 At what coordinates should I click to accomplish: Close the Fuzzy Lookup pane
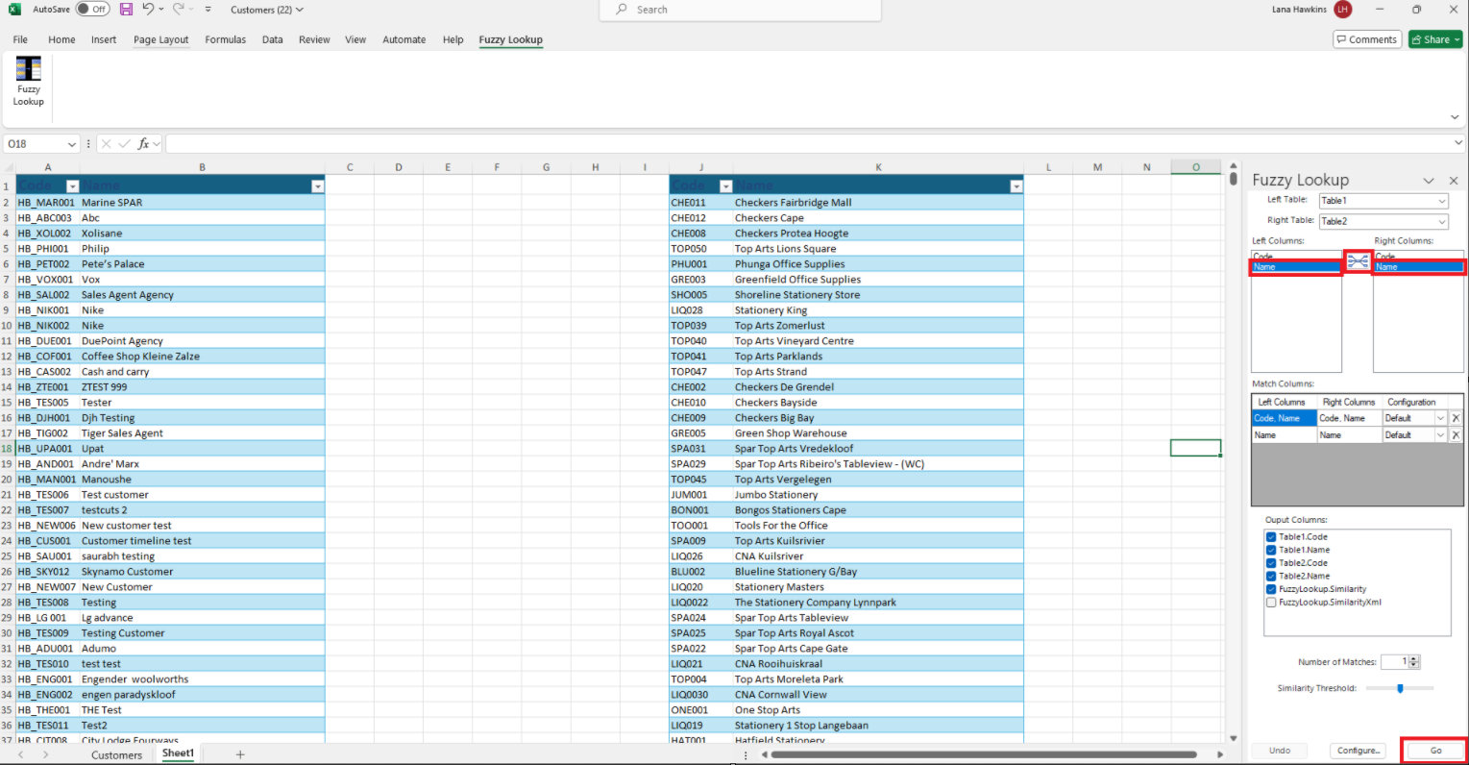pyautogui.click(x=1453, y=181)
